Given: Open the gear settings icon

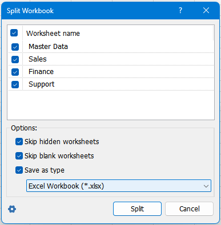Looking at the screenshot, I should point(12,209).
